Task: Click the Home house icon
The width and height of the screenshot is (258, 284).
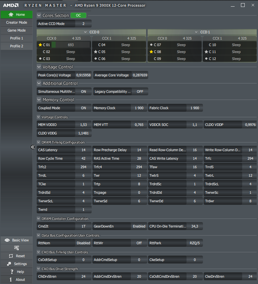Action: pyautogui.click(x=11, y=15)
